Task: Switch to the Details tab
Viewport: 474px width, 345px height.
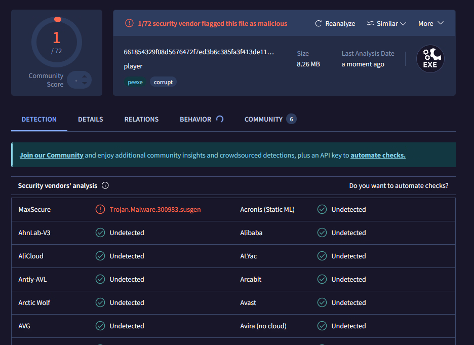Action: [x=90, y=120]
